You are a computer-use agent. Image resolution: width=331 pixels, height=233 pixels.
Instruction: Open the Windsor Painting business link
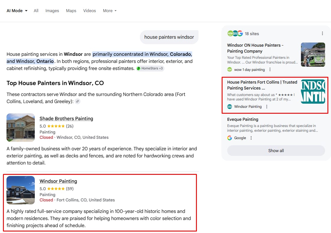pos(58,181)
